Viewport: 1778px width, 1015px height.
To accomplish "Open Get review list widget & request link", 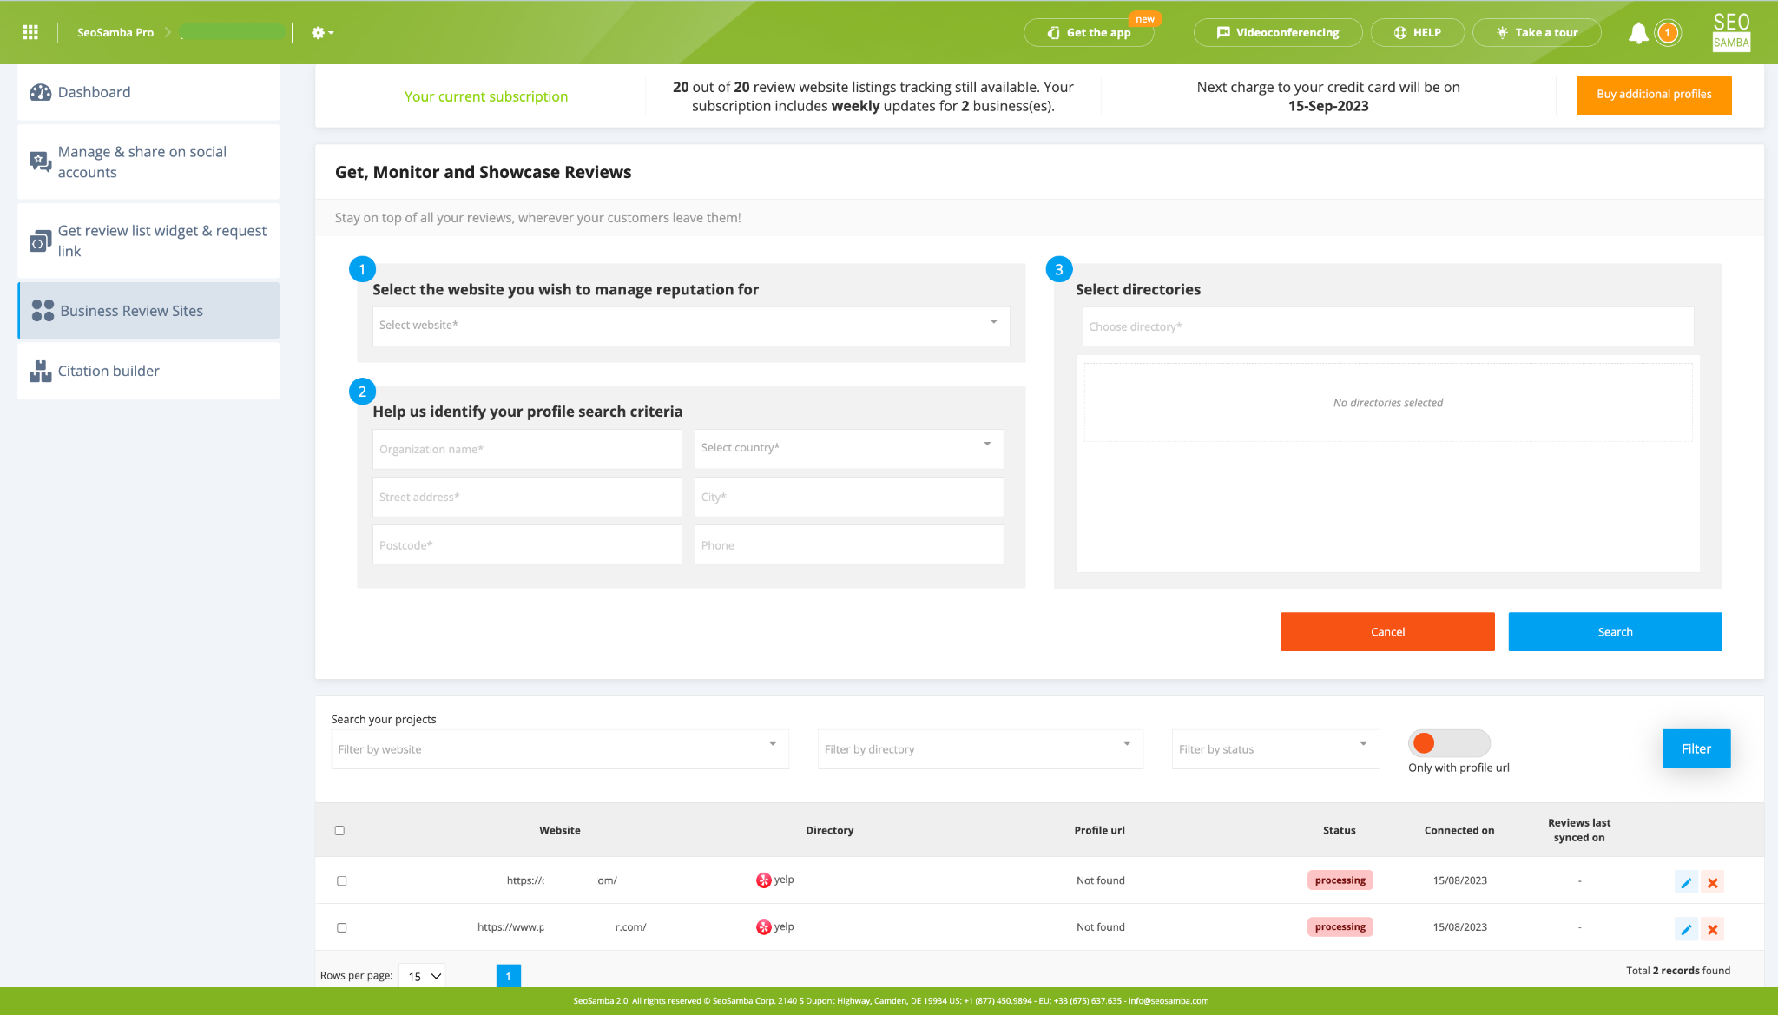I will coord(148,241).
